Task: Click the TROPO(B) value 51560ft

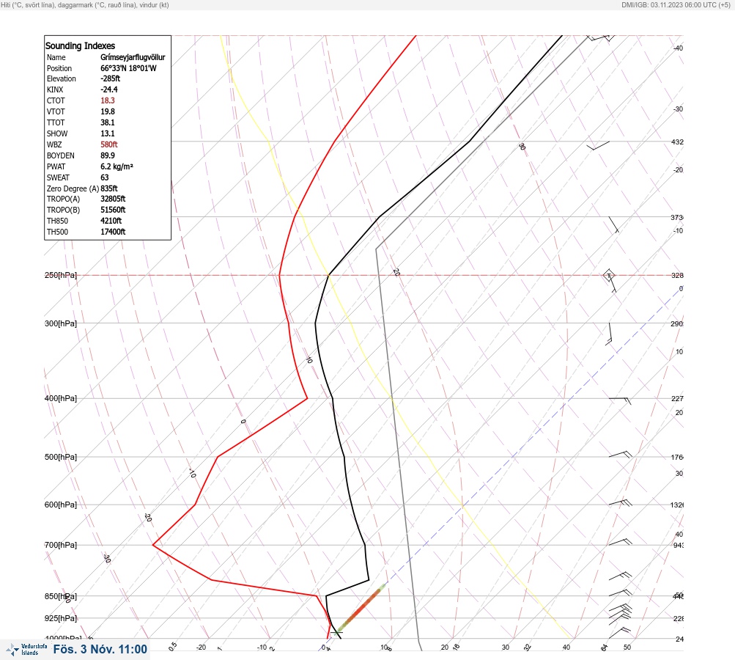Action: pyautogui.click(x=113, y=210)
